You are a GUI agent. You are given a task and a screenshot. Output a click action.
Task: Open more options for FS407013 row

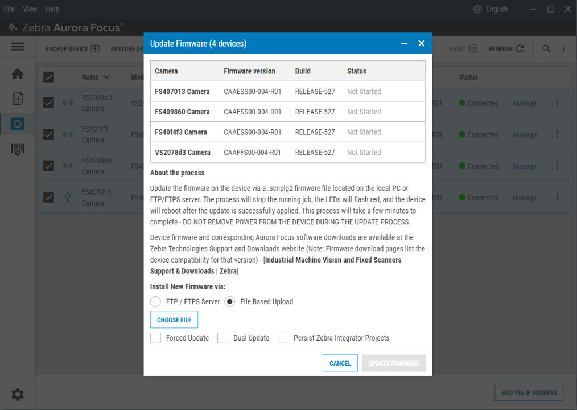click(x=557, y=198)
